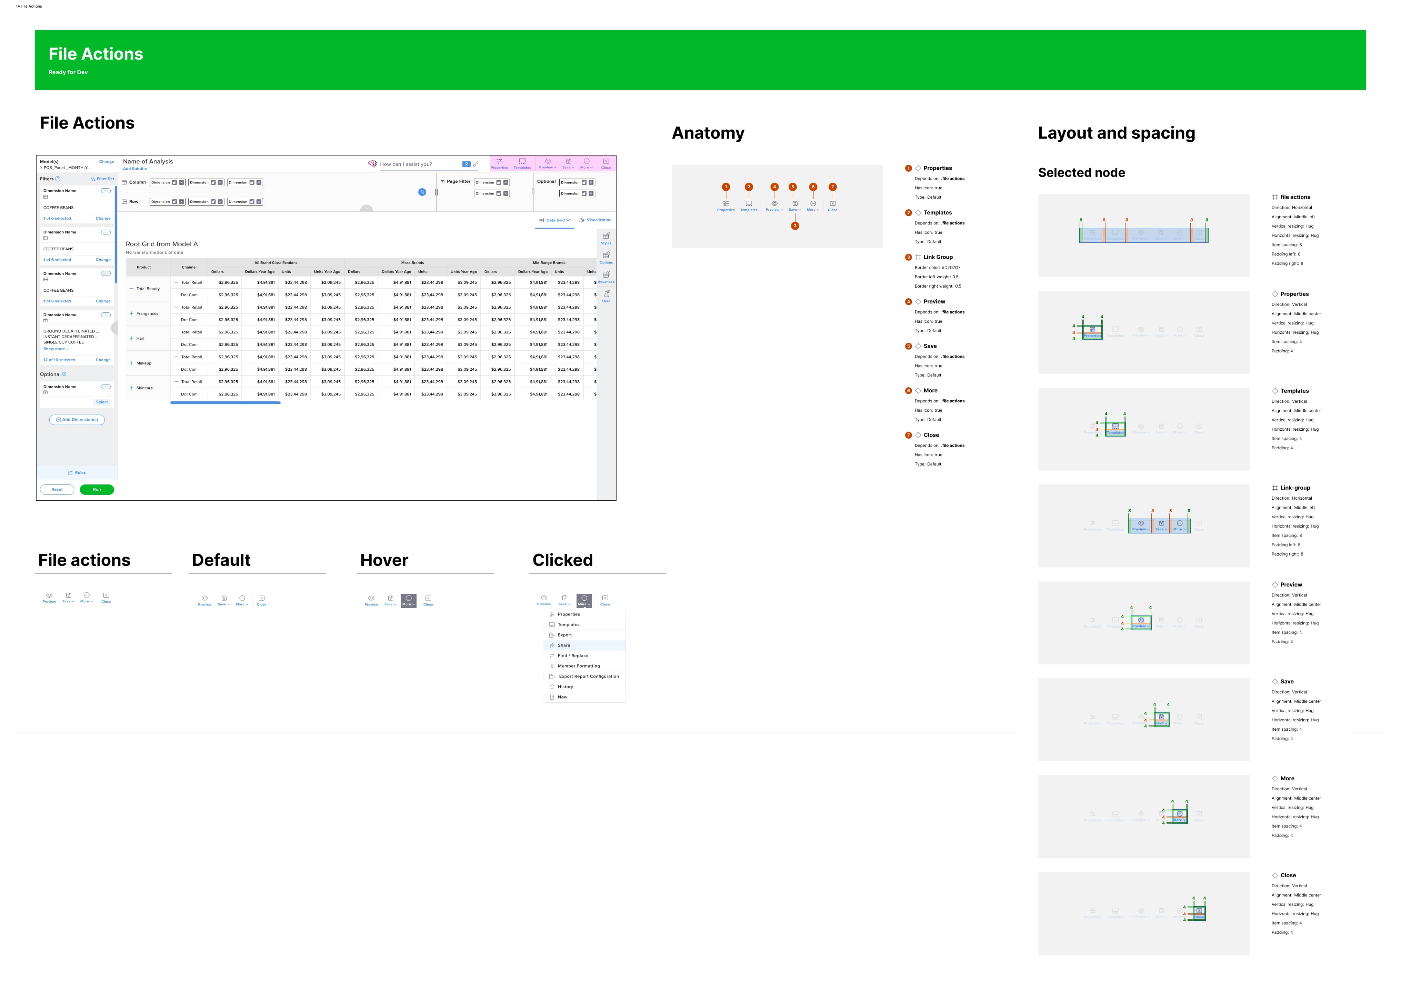Open Advanced settings in right sidebar
The width and height of the screenshot is (1401, 991).
(x=606, y=277)
